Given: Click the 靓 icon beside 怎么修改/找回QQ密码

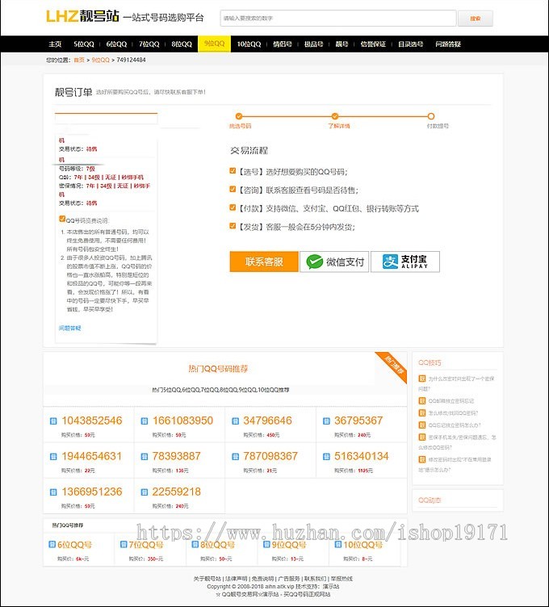Looking at the screenshot, I should pos(422,412).
